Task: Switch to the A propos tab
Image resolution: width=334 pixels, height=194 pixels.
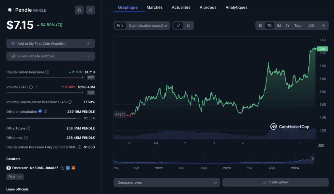Action: point(208,7)
